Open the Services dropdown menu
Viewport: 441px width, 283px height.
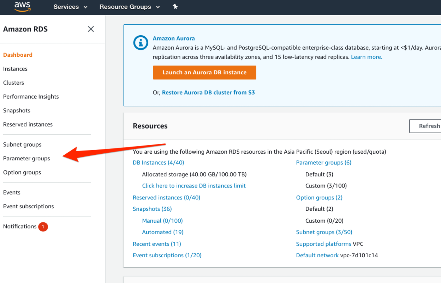coord(70,7)
